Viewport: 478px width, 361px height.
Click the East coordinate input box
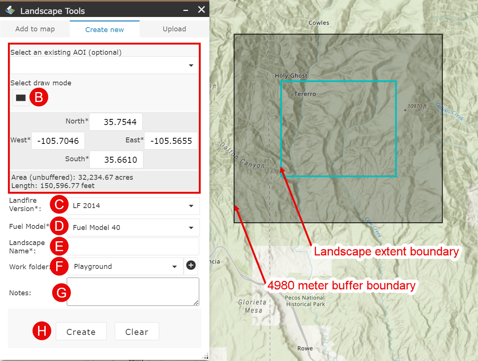click(x=171, y=140)
